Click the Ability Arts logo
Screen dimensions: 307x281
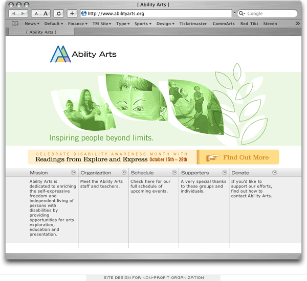[83, 54]
